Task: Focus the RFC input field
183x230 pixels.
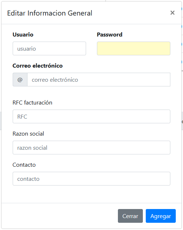Action: pyautogui.click(x=91, y=116)
